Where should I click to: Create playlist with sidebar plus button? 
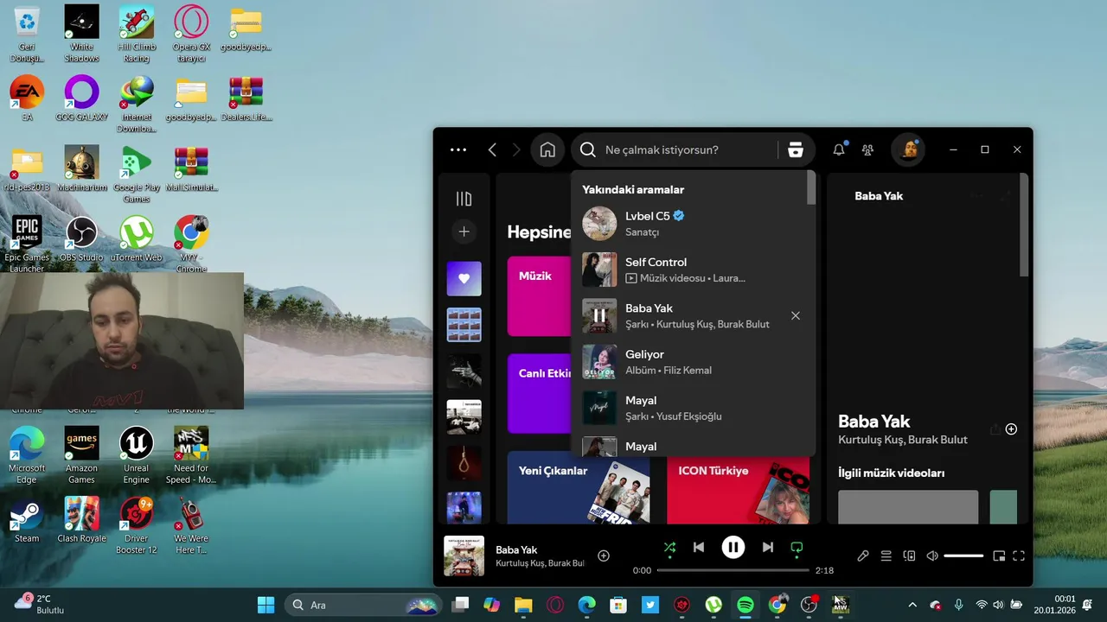click(x=464, y=232)
